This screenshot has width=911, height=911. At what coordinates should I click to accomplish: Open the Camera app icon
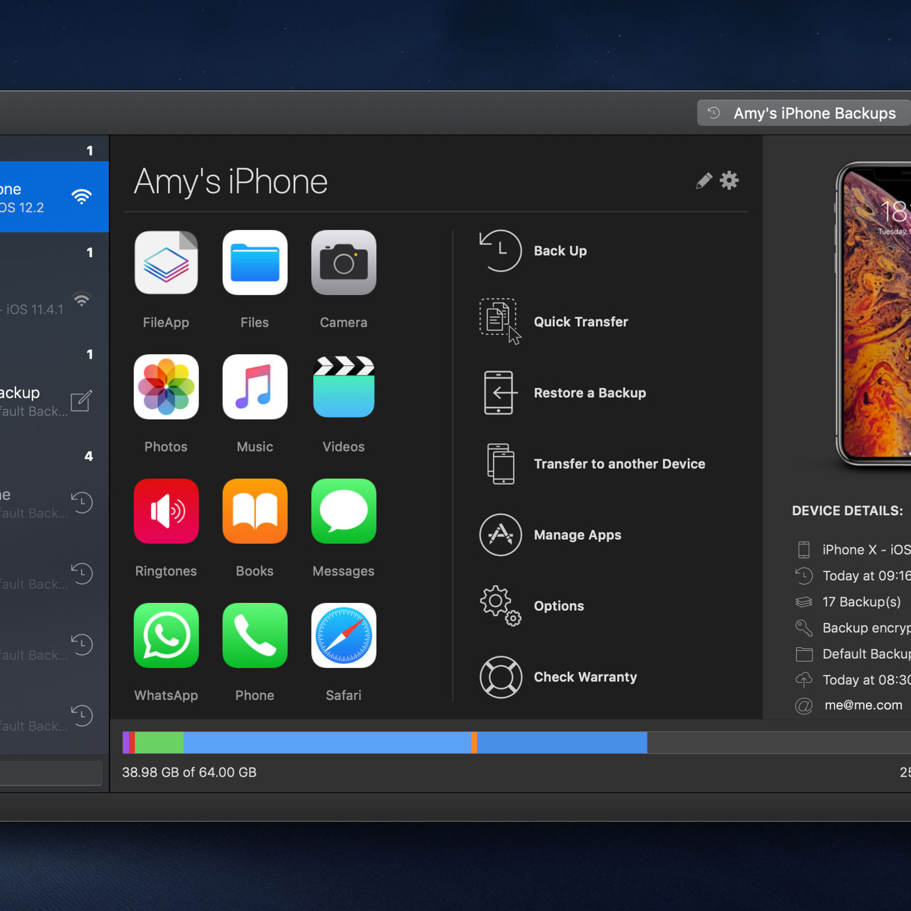click(343, 262)
